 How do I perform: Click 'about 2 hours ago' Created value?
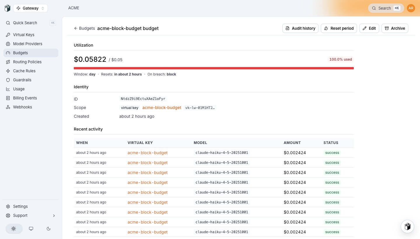137,116
